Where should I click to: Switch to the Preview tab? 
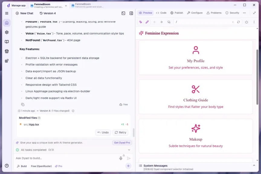146,13
